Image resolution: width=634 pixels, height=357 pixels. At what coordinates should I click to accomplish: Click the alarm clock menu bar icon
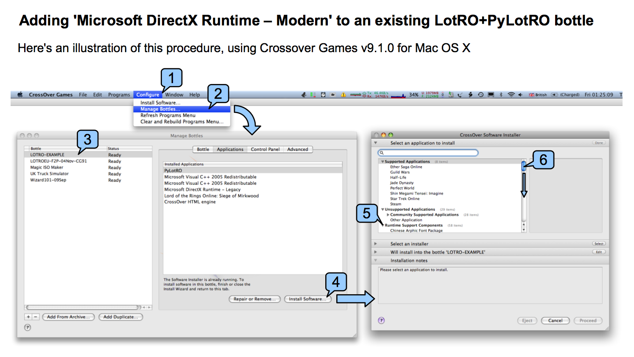323,95
